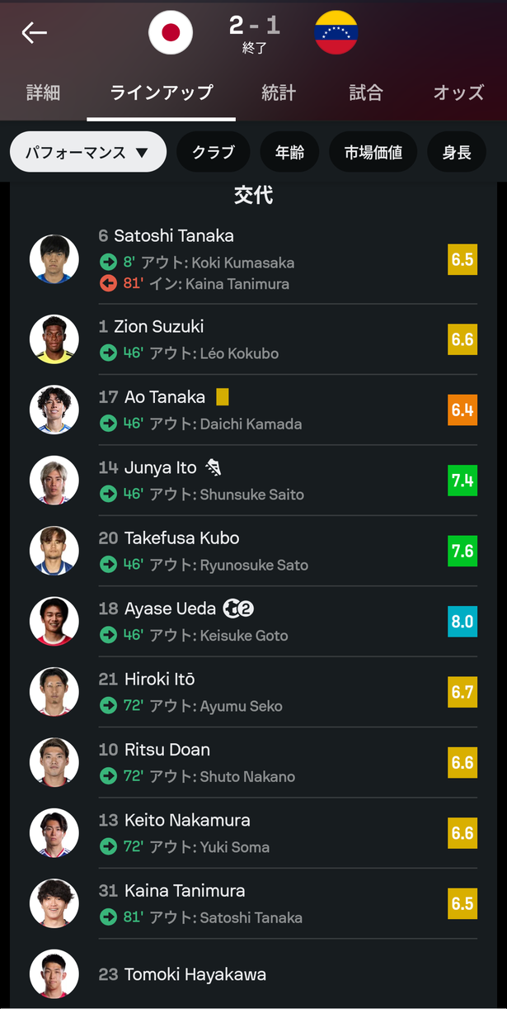Click Satoshi Tanaka's red substitution-out arrow

coord(108,284)
